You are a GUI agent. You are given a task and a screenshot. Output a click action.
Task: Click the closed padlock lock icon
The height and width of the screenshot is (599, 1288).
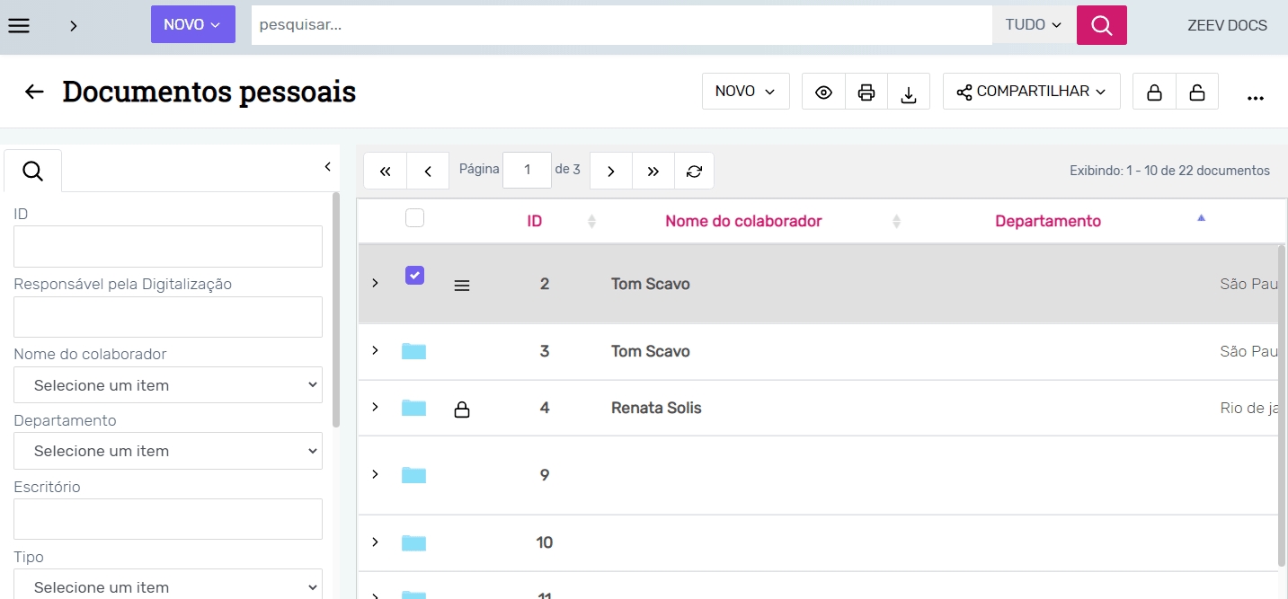click(x=1154, y=92)
